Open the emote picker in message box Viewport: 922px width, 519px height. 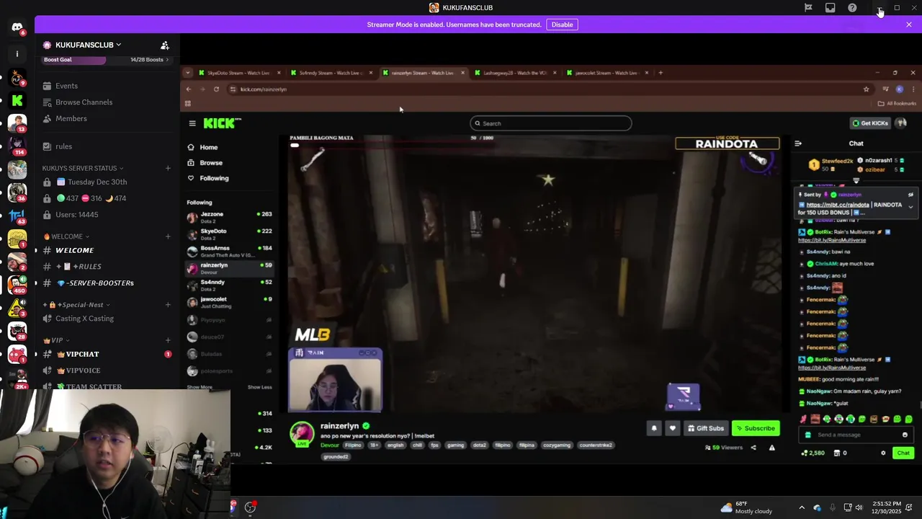[905, 435]
